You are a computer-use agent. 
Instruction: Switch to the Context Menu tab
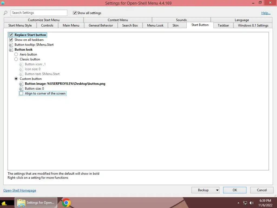(118, 20)
